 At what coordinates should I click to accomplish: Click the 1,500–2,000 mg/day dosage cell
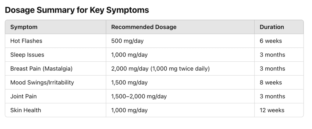pos(180,96)
